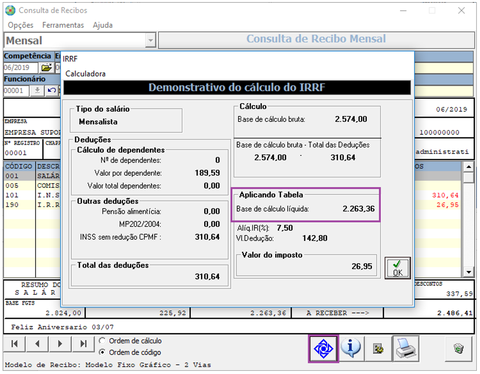
Task: Click the Funcionário download arrow icon
Action: pos(37,90)
